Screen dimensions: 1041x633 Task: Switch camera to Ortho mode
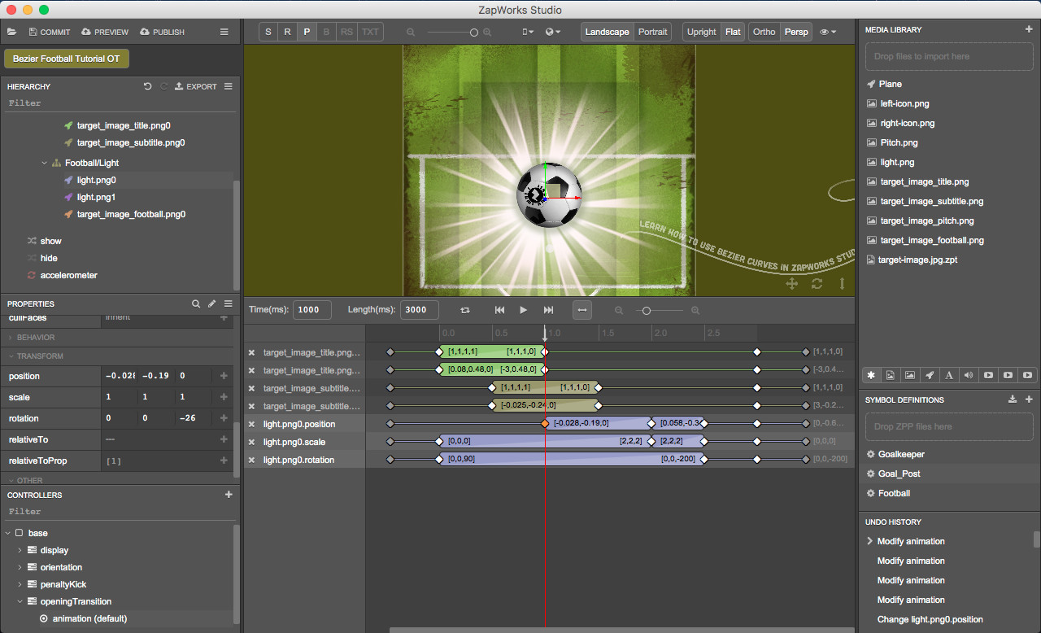coord(764,31)
